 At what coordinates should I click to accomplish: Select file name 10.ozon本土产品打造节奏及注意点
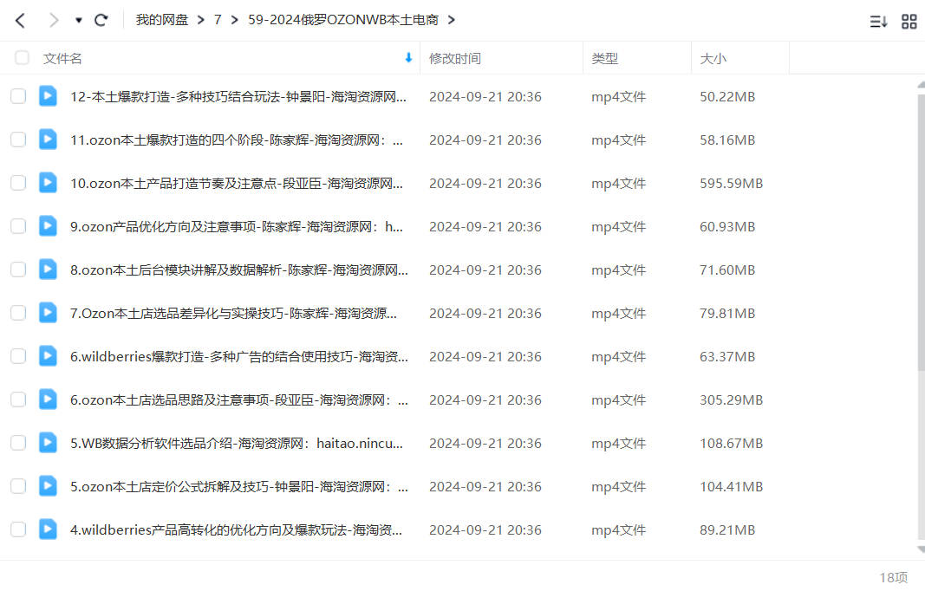(x=237, y=183)
